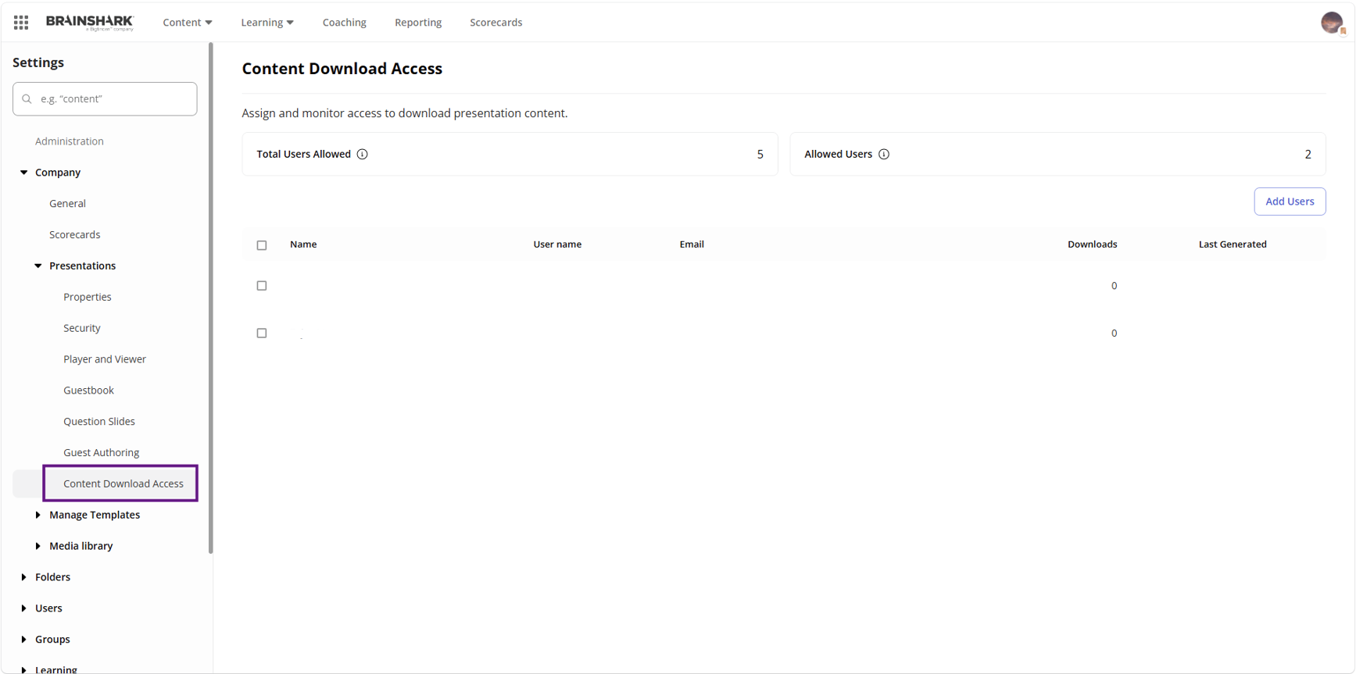The image size is (1356, 674).
Task: Open Scorecards under Company
Action: (75, 235)
